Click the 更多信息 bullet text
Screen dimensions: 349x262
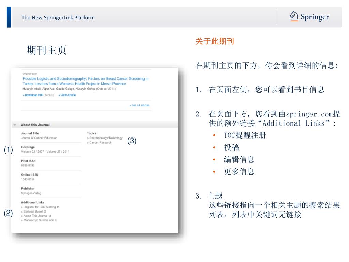coord(239,172)
